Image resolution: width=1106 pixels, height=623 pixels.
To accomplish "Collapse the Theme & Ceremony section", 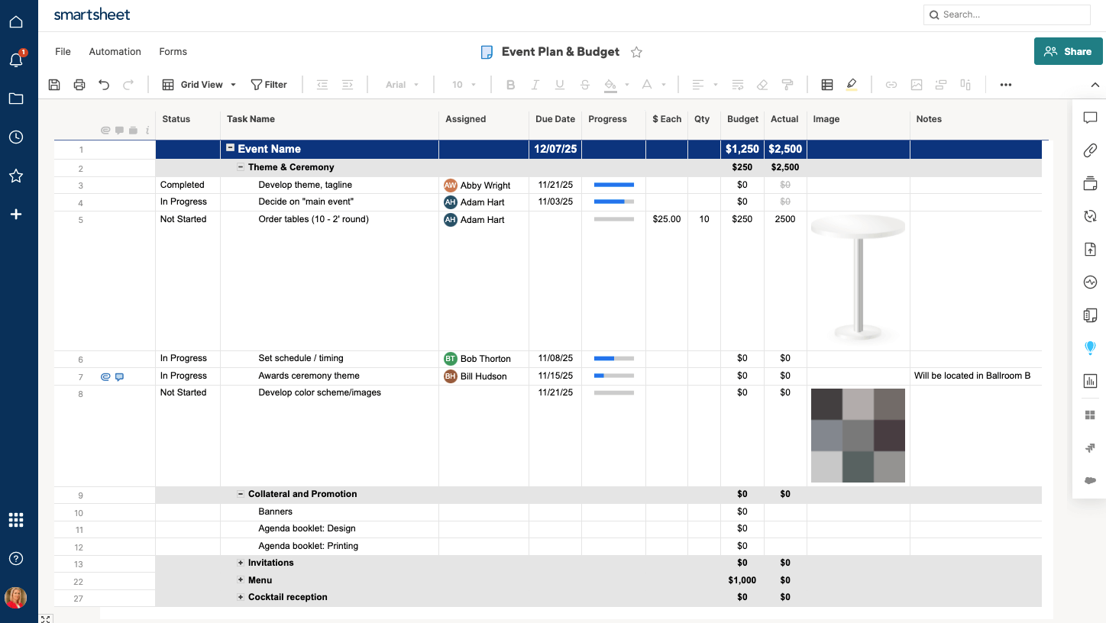I will click(241, 167).
